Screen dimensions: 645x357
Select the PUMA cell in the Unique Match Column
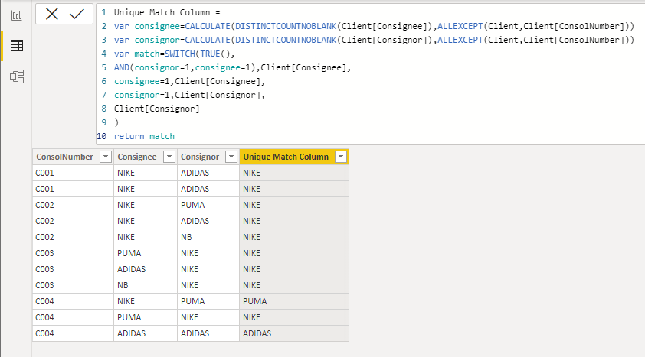point(293,301)
